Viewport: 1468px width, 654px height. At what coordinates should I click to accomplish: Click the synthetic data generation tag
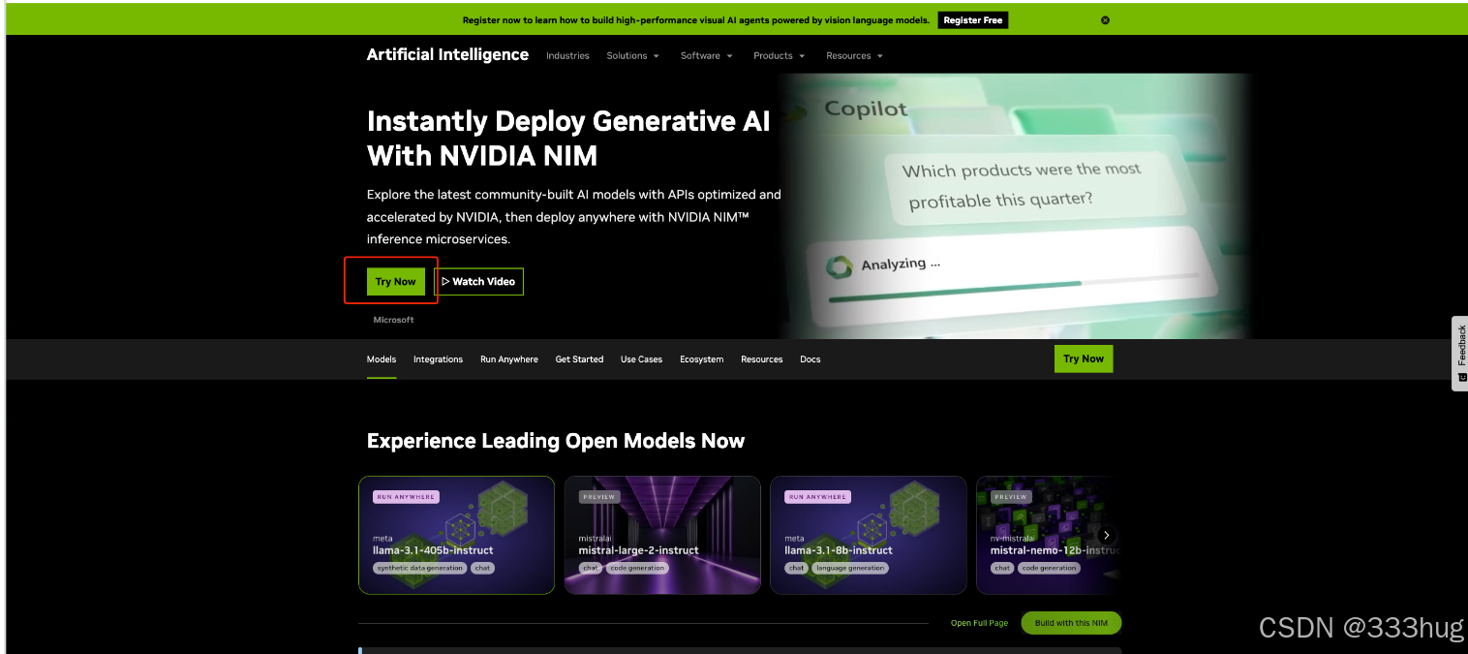[x=420, y=568]
